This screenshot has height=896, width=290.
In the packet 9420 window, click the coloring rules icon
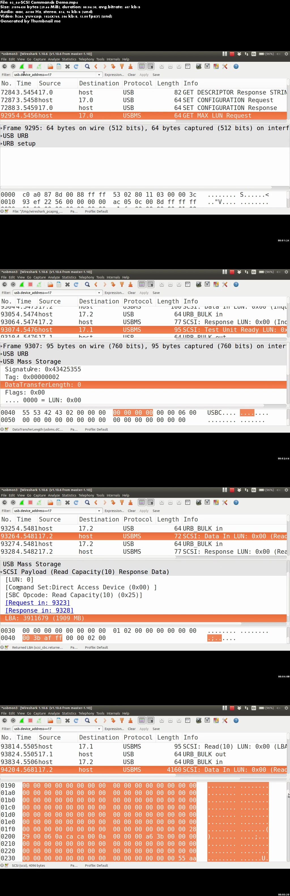(x=216, y=720)
